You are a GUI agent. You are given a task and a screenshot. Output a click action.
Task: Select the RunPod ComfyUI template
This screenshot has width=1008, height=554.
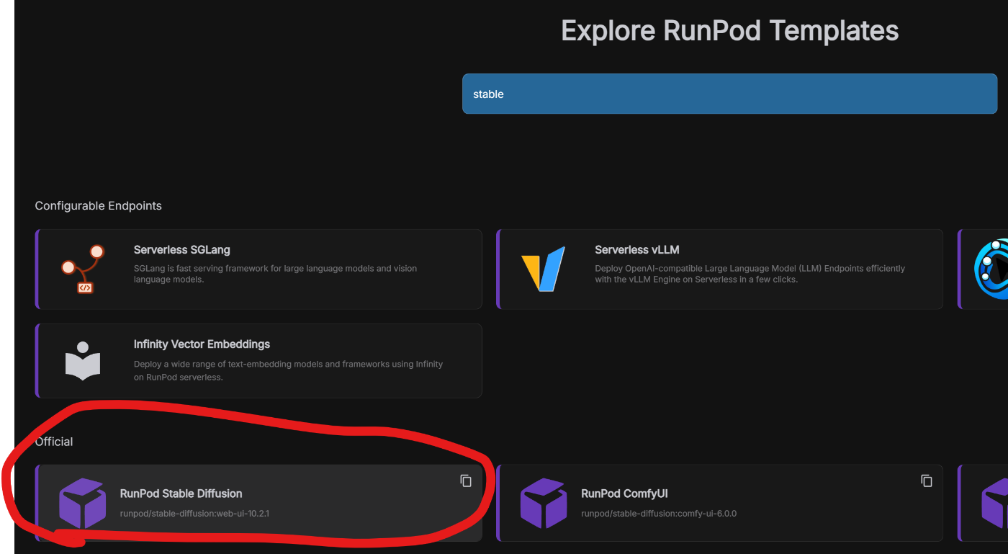[x=720, y=503]
